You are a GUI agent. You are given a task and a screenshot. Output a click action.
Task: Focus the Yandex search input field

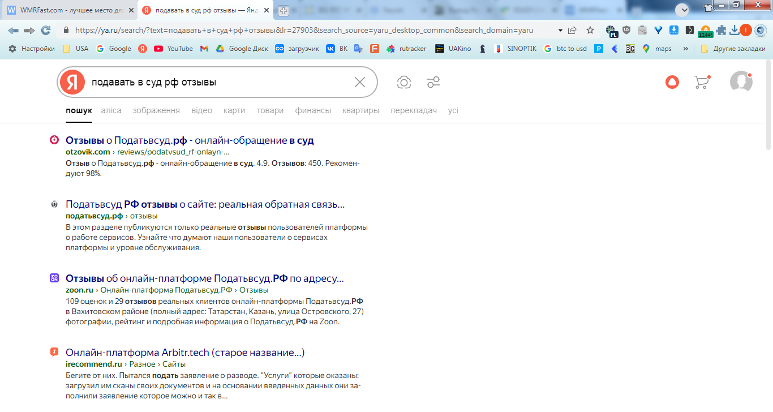click(218, 82)
